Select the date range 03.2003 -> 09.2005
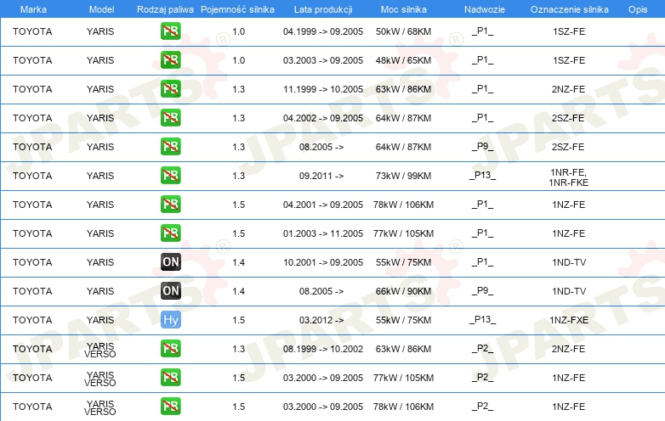 click(x=323, y=60)
